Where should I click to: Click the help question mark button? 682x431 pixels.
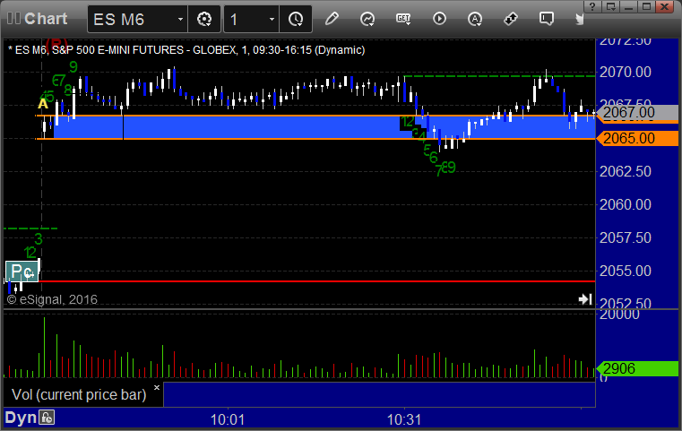click(x=592, y=6)
